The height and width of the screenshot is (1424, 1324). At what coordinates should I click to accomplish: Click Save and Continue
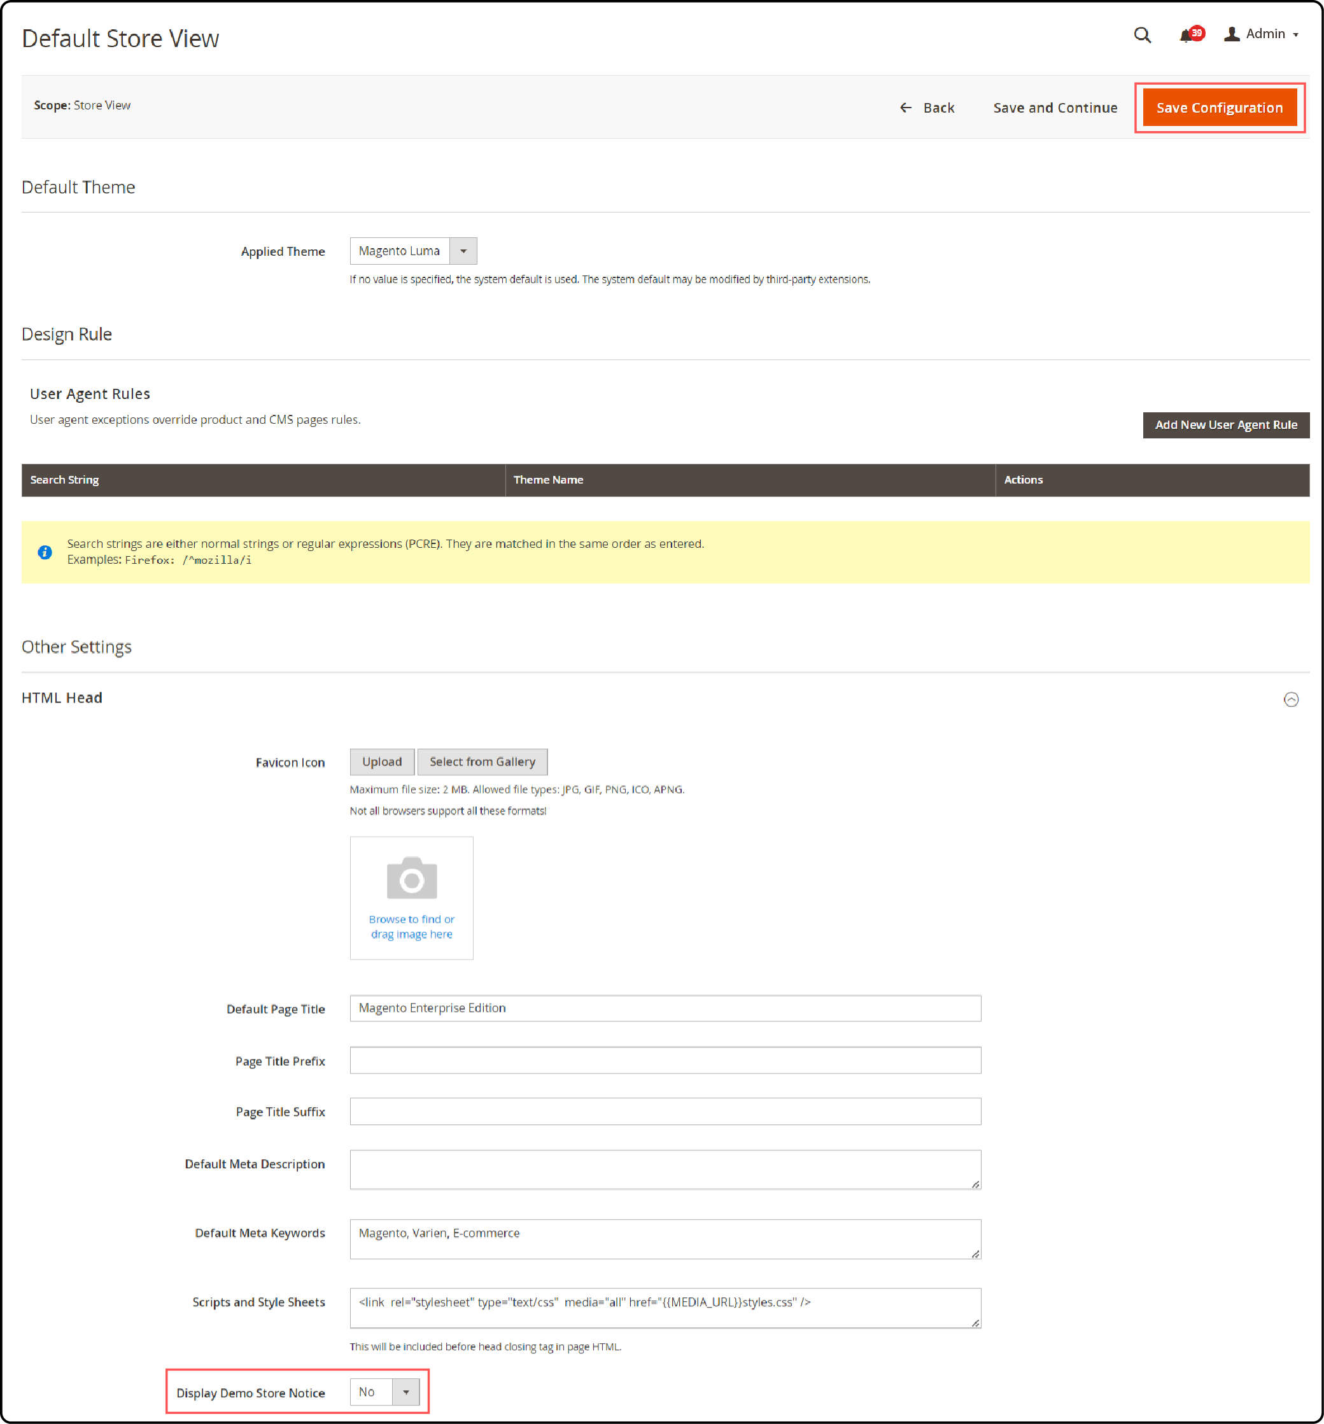[x=1055, y=108]
